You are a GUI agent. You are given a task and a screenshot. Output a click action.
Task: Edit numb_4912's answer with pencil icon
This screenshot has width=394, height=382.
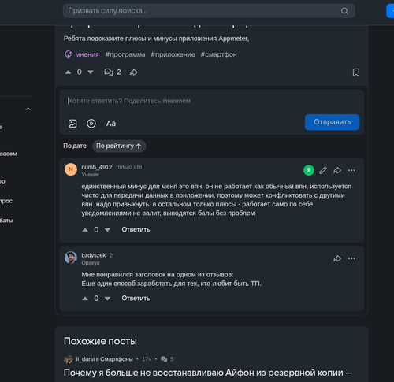pyautogui.click(x=323, y=170)
